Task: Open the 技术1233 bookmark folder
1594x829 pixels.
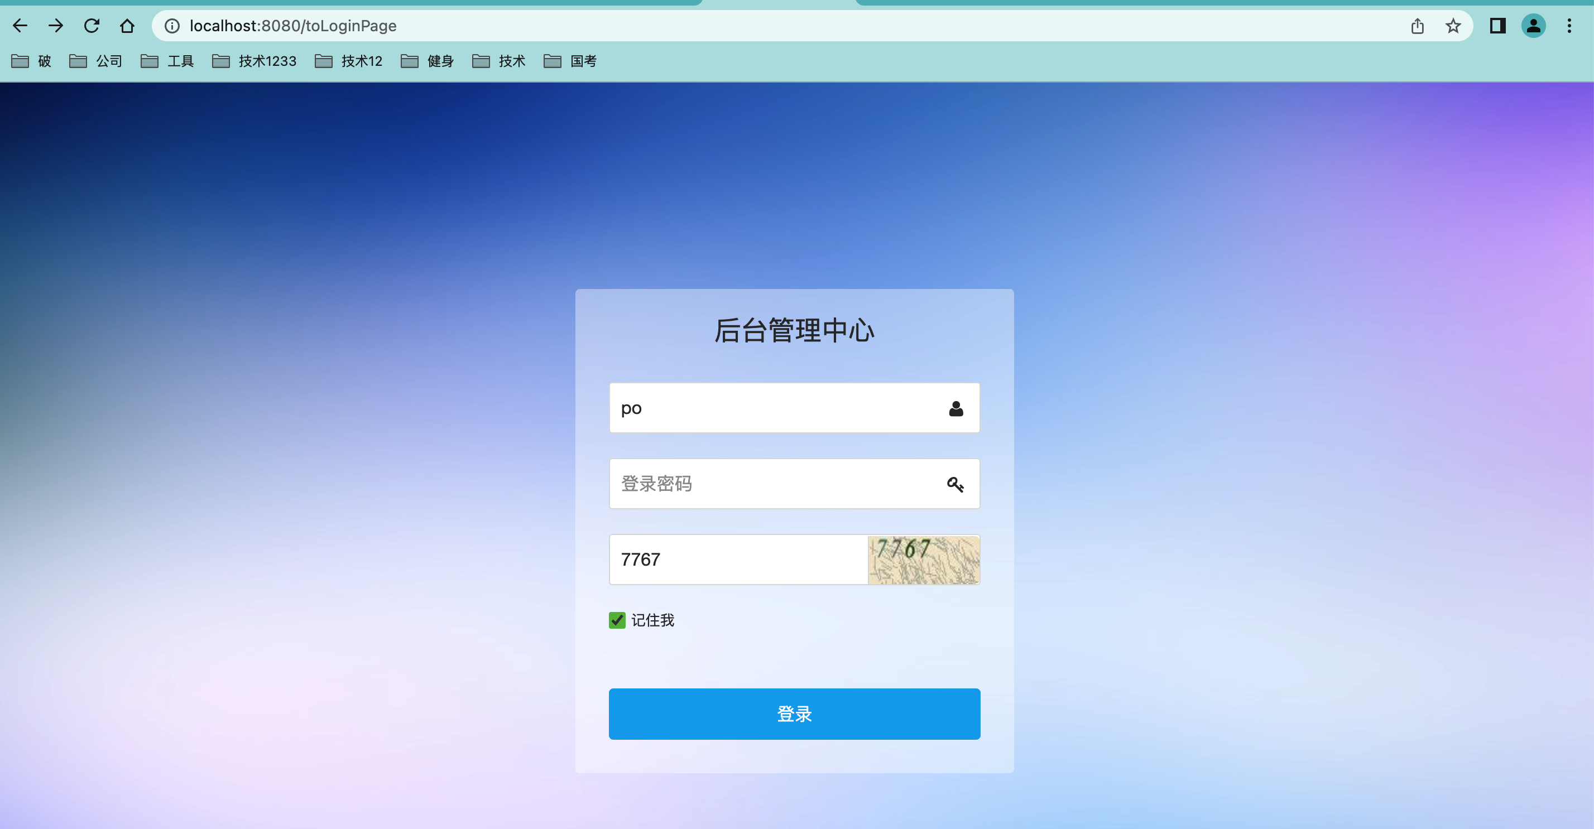Action: [255, 61]
